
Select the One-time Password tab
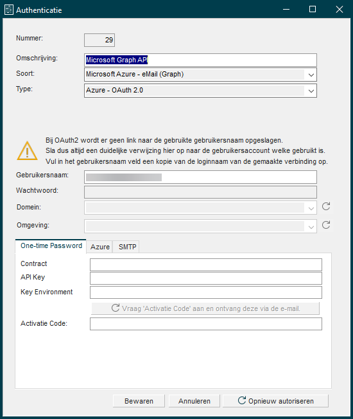click(x=51, y=246)
